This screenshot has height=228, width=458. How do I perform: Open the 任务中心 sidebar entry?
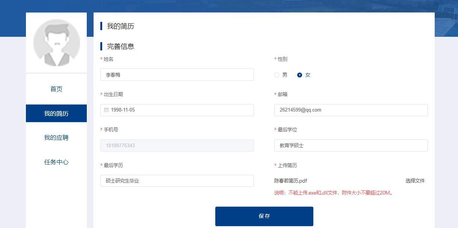56,162
